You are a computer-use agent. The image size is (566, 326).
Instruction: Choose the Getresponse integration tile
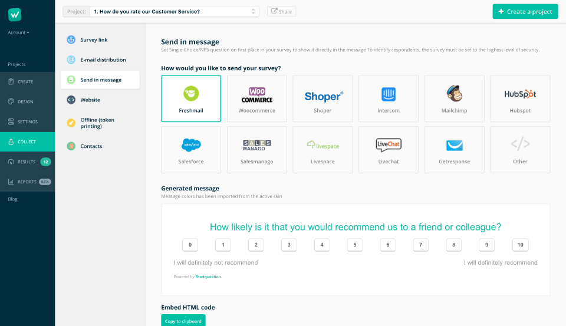click(x=454, y=150)
